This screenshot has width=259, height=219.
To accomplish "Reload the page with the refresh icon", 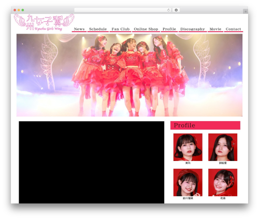I will (x=168, y=10).
